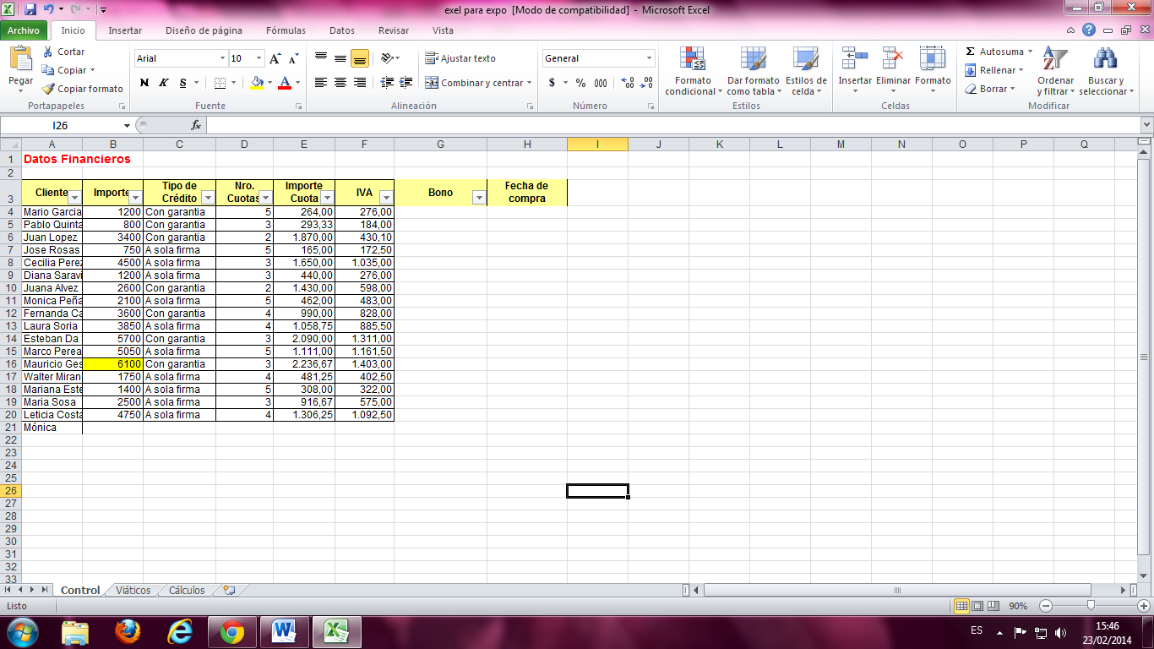Apply percentage format with the % icon
This screenshot has height=649, width=1154.
[x=579, y=83]
